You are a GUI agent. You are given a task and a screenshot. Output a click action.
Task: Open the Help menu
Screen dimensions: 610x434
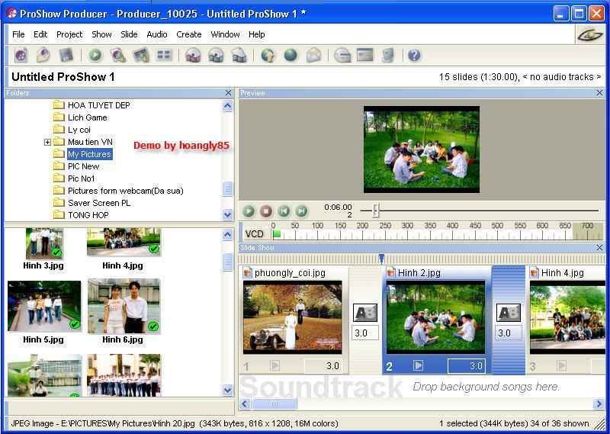(256, 34)
